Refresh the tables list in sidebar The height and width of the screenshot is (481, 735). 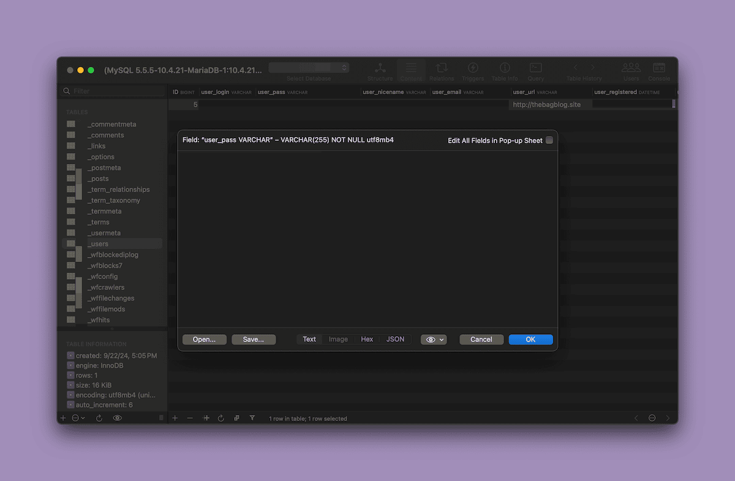(99, 418)
